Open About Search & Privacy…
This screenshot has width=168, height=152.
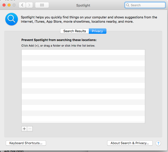[x=130, y=143]
